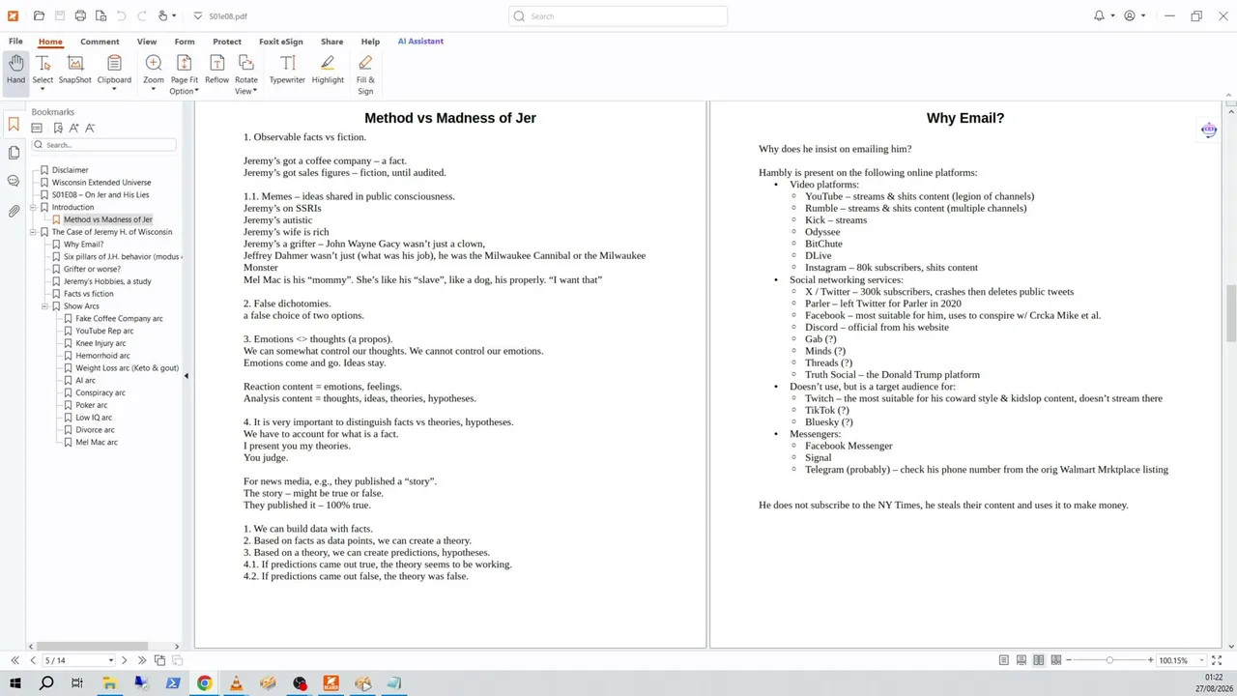Viewport: 1237px width, 696px height.
Task: Switch to continuous facing view mode
Action: pyautogui.click(x=1055, y=660)
